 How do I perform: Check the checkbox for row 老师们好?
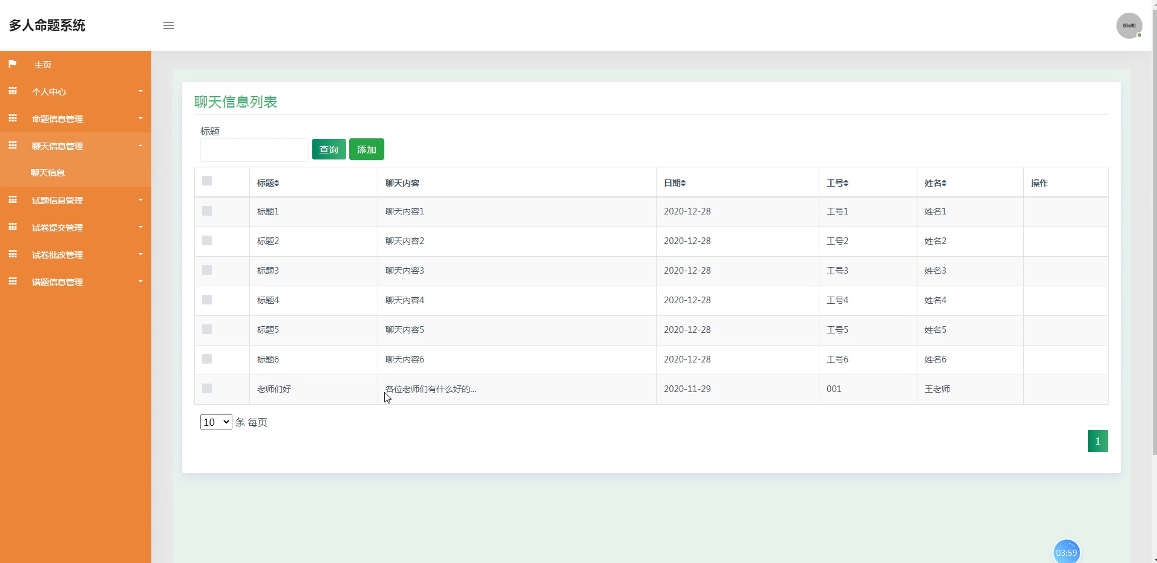[207, 388]
